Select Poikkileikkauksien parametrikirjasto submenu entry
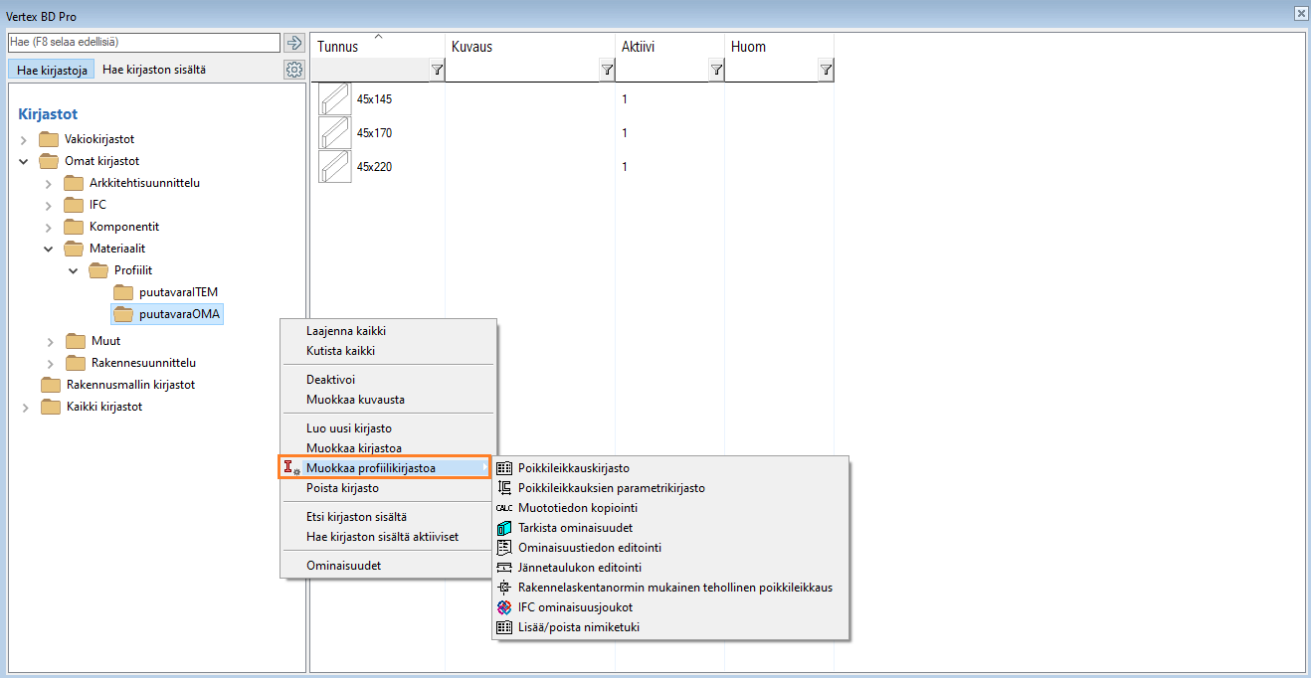 pos(611,488)
